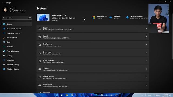173x97 pixels.
Task: Expand the Power & battery row chevron
Action: [x=146, y=61]
